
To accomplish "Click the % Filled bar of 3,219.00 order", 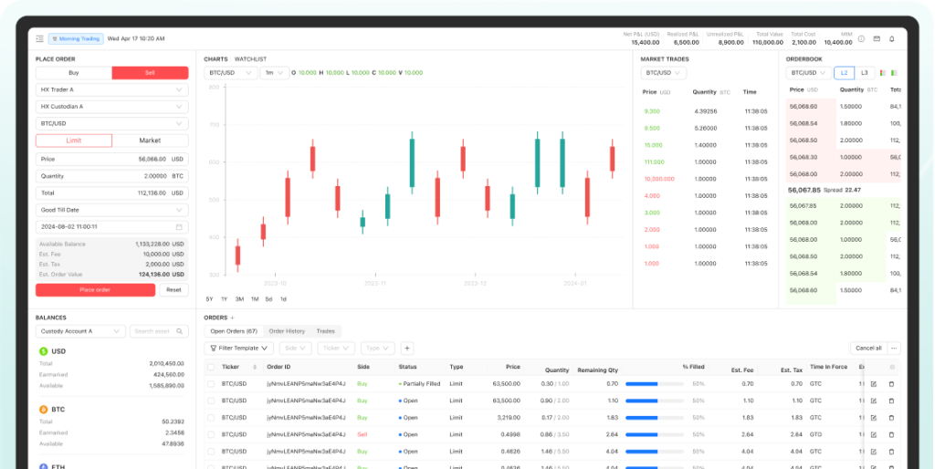I will [x=654, y=418].
